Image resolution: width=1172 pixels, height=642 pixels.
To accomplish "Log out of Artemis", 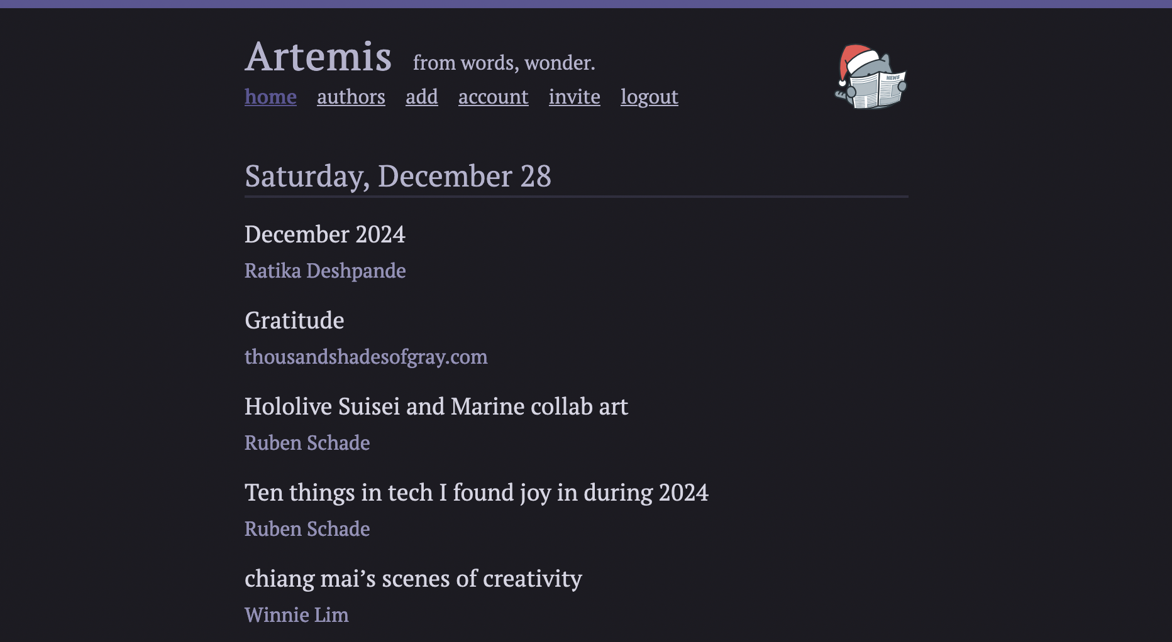I will pos(649,97).
